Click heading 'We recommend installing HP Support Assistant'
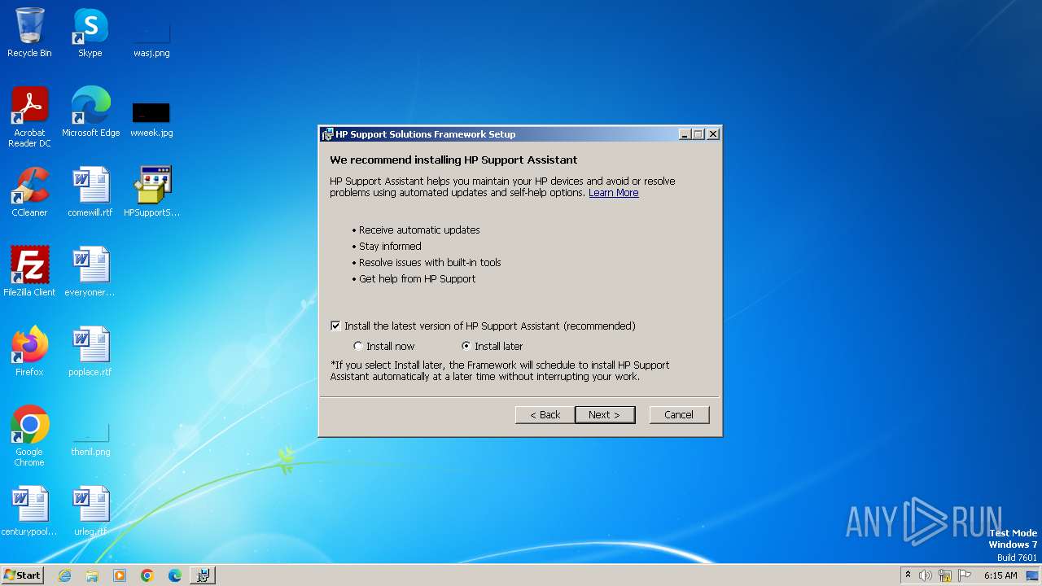 pyautogui.click(x=453, y=160)
